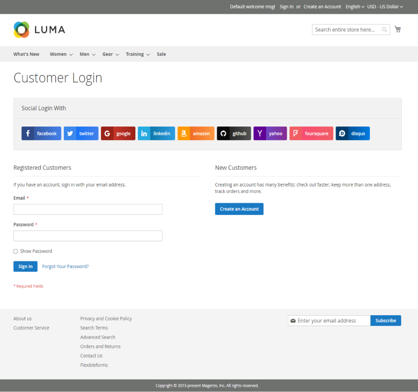
Task: Enable the Show Password checkbox
Action: click(x=15, y=251)
